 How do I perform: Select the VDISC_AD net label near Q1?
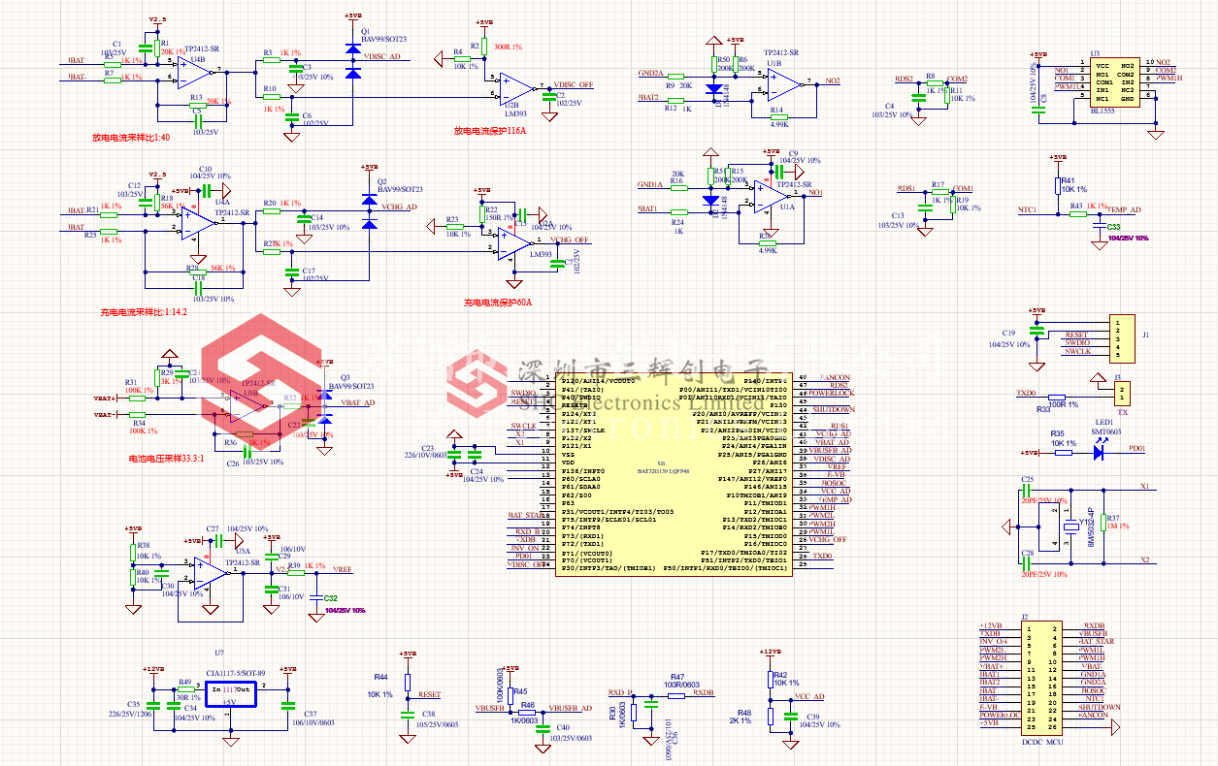coord(382,57)
